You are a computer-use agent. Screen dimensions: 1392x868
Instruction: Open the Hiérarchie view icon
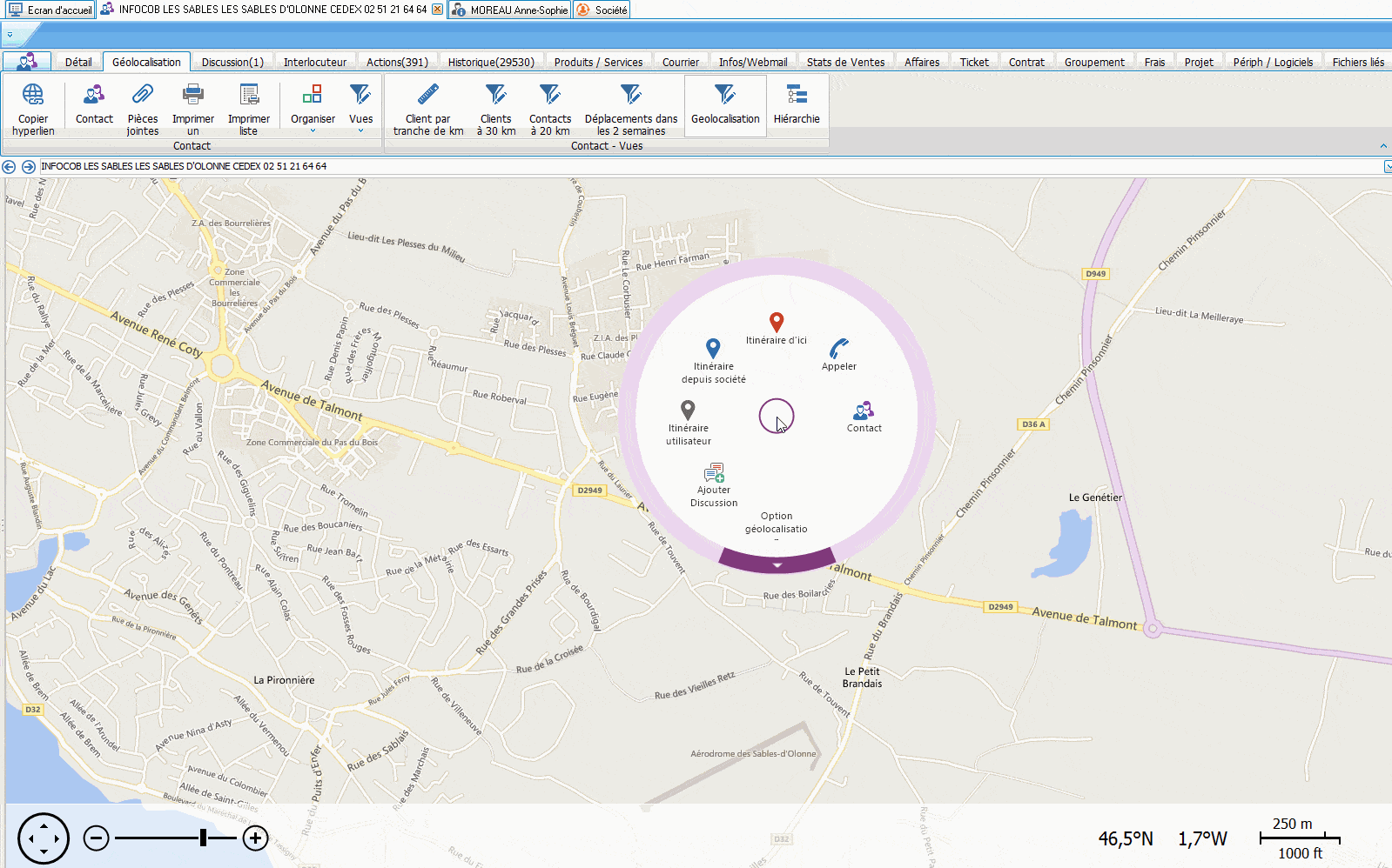(x=797, y=94)
